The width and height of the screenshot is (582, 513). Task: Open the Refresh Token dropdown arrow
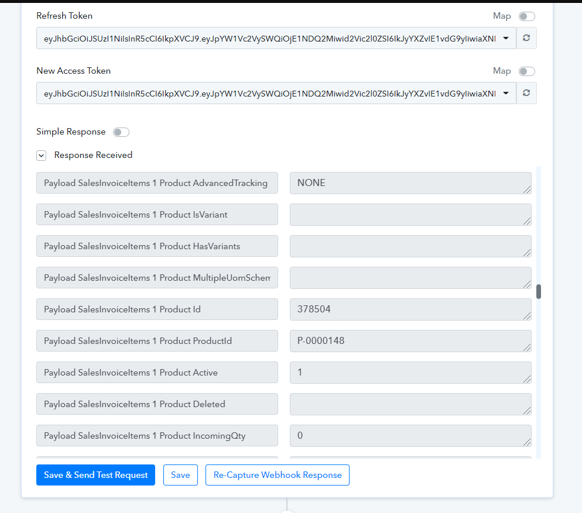point(506,38)
